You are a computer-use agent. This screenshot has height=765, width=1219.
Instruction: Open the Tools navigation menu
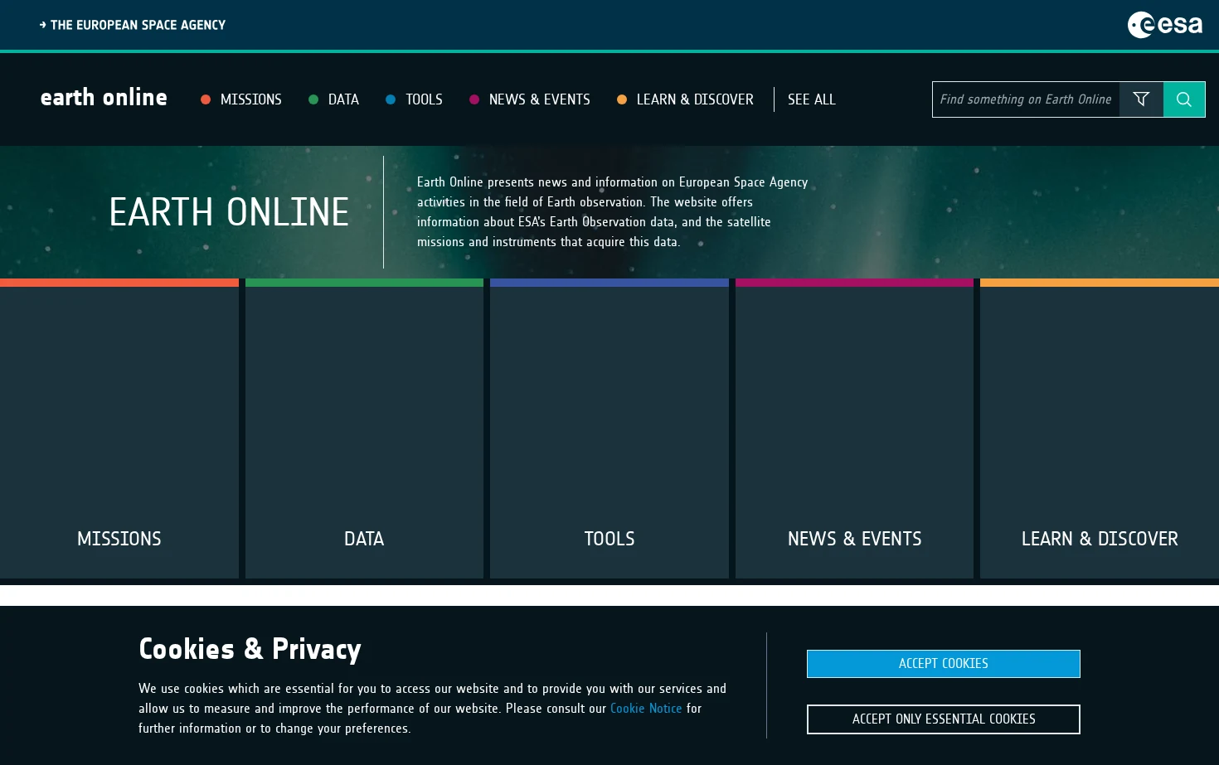(414, 99)
